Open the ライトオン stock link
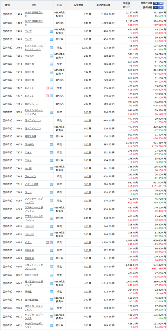 click(x=31, y=176)
